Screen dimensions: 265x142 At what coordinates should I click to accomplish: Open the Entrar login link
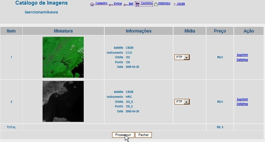click(x=118, y=4)
